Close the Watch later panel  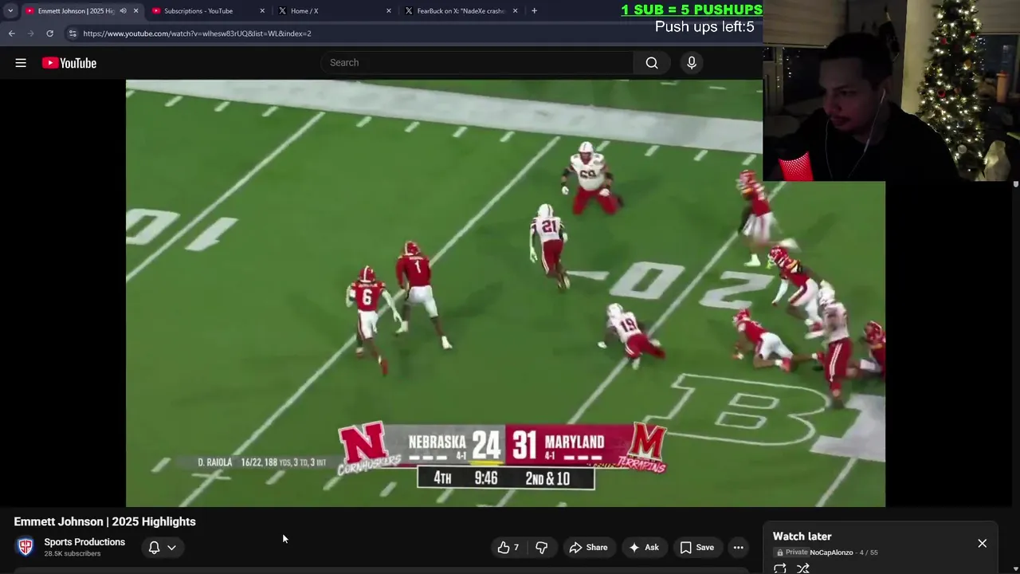coord(982,543)
